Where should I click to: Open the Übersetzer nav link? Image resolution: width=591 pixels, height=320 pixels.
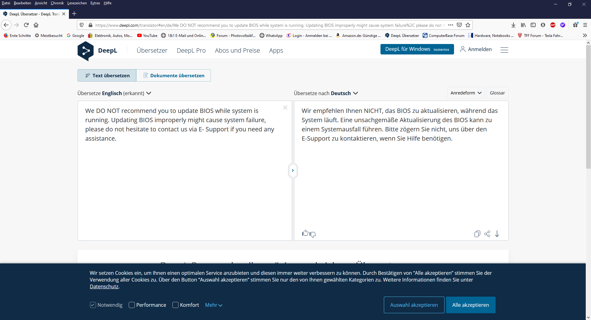152,50
